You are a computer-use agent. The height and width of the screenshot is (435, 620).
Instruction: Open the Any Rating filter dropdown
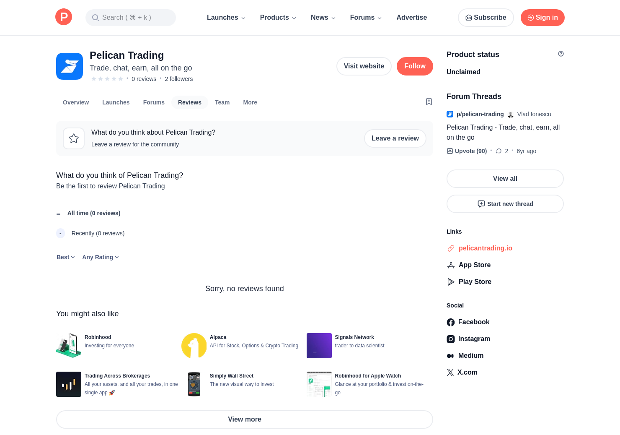point(101,257)
